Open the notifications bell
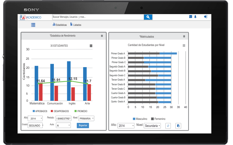 tap(195, 16)
